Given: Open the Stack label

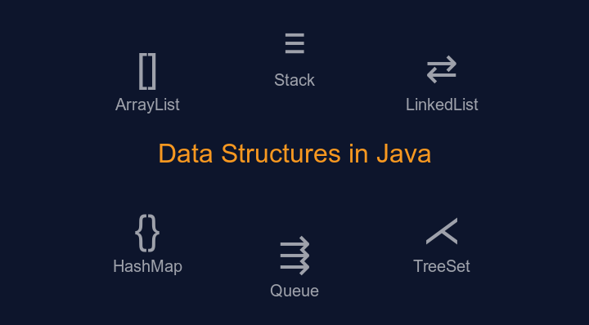Looking at the screenshot, I should (294, 80).
